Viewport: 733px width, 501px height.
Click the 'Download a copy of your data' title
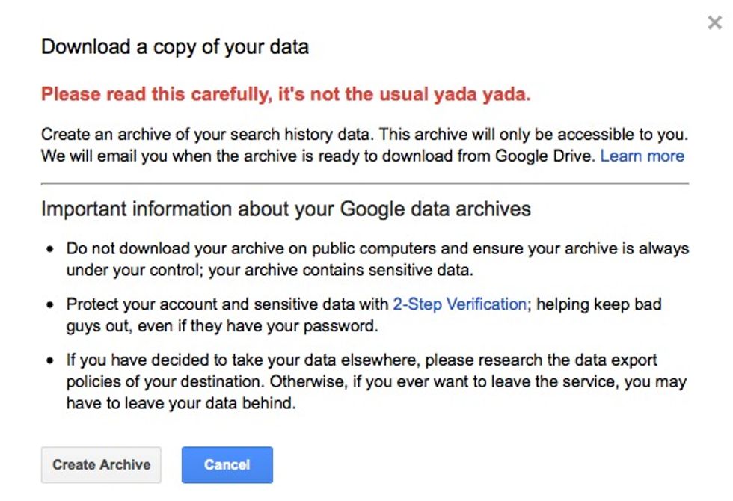[x=174, y=47]
